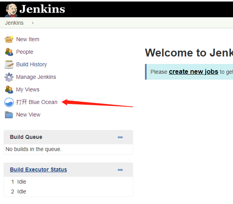The width and height of the screenshot is (233, 204).
Task: Click the Jenkins header title text
Action: coord(42,9)
